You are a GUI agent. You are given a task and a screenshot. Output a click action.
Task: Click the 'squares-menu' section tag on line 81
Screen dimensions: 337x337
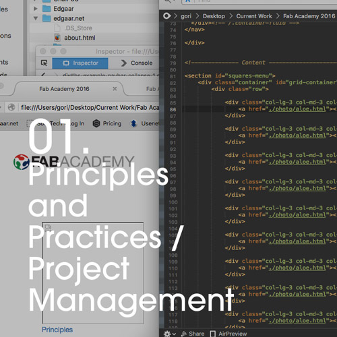230,75
